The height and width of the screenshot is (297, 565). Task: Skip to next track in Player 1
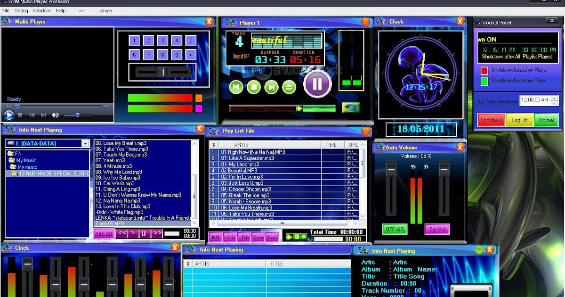(271, 87)
